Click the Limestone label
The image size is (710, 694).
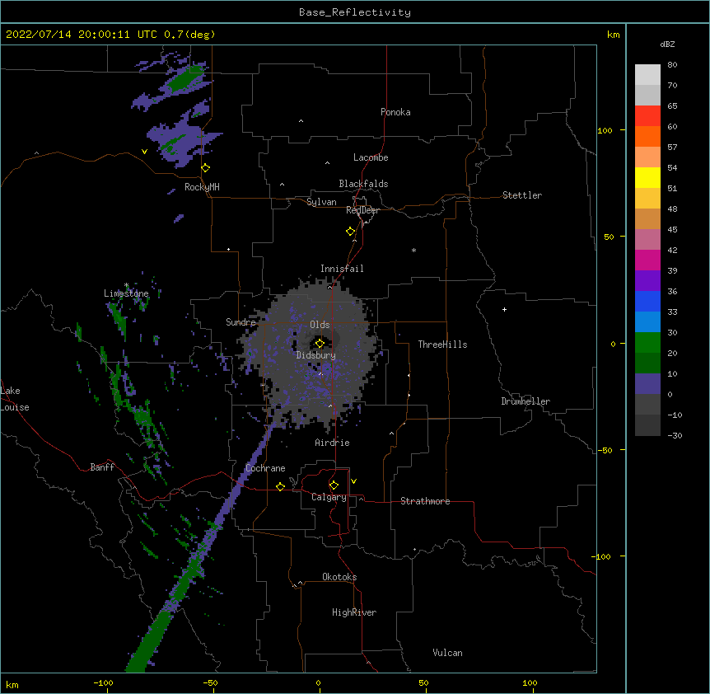(x=126, y=293)
